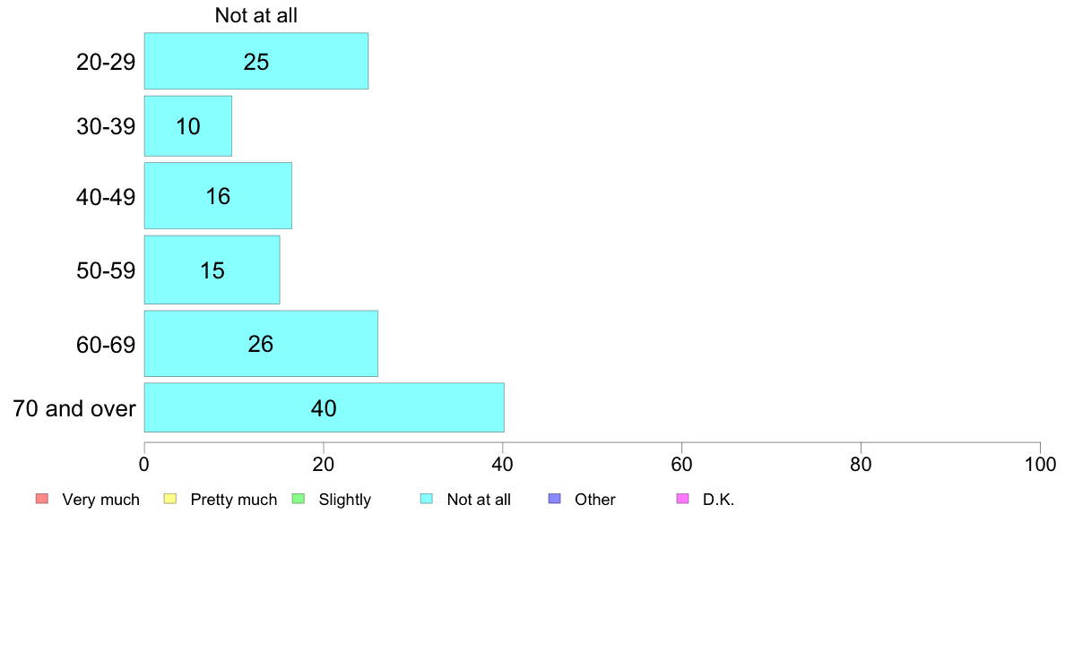Click the Not at all chart title
This screenshot has height=659, width=1065.
(256, 15)
